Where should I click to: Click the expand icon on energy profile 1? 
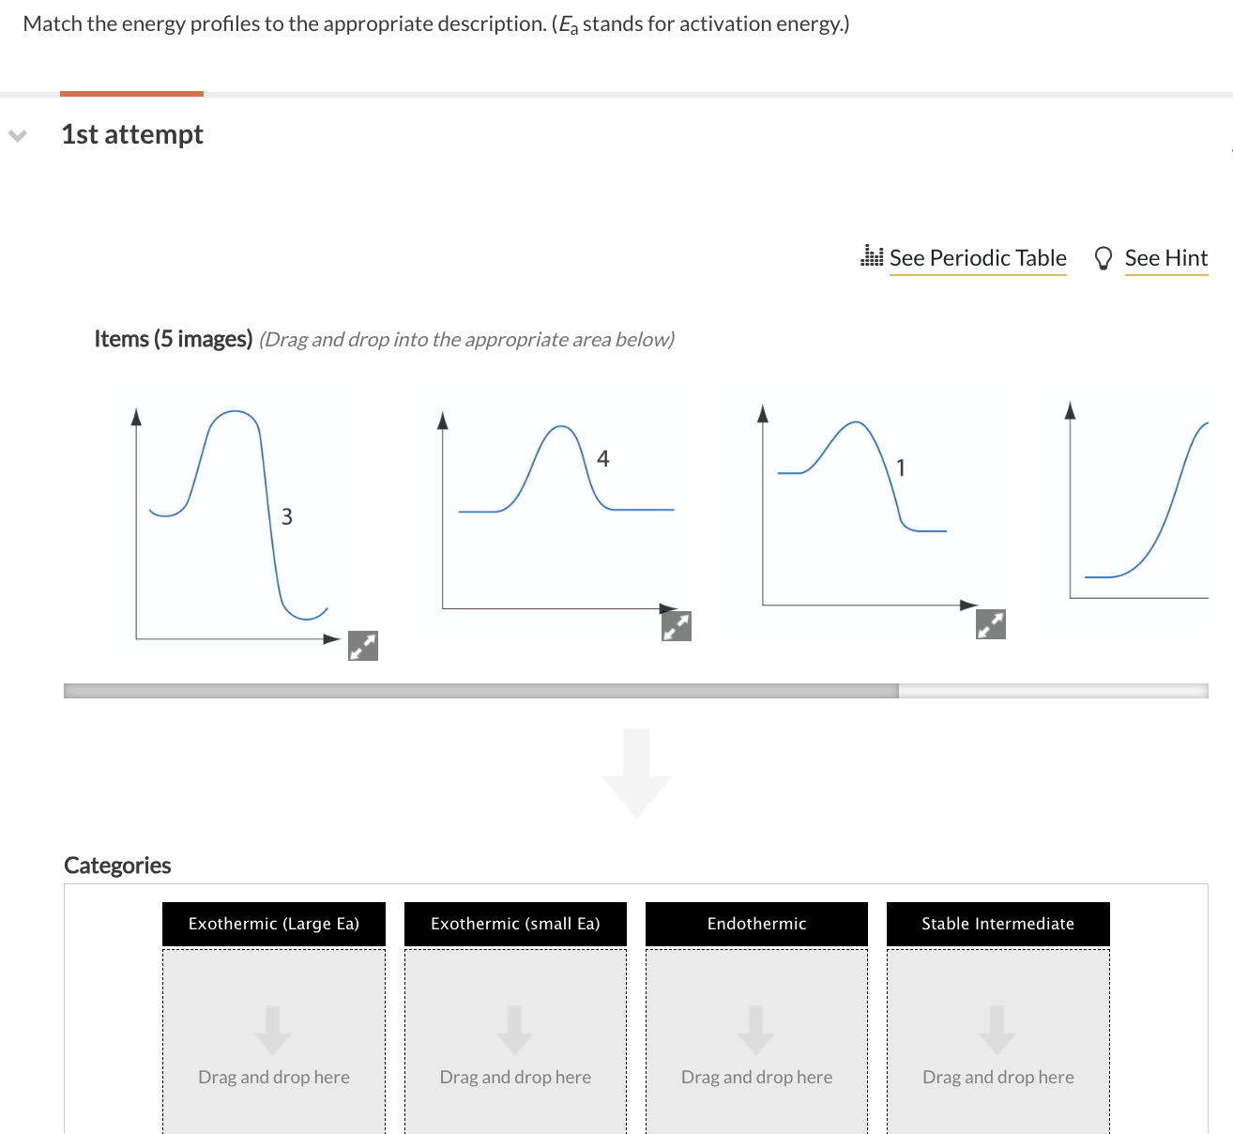(991, 622)
